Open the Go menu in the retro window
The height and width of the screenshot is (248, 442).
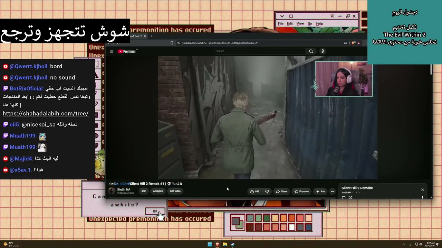pos(310,24)
